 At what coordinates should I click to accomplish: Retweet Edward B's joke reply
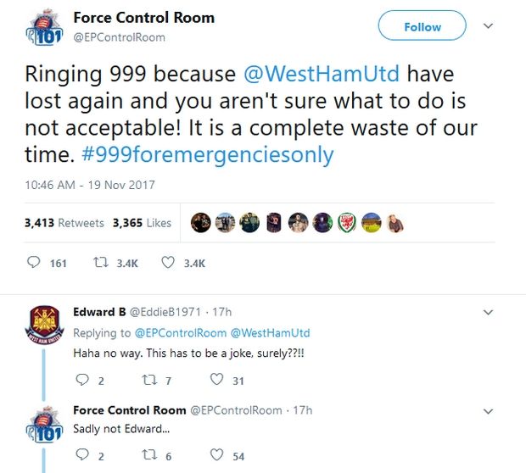coord(148,380)
